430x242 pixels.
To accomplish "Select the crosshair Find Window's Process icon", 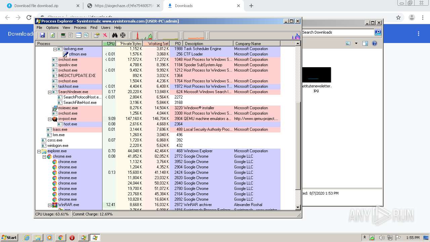I will tap(123, 35).
